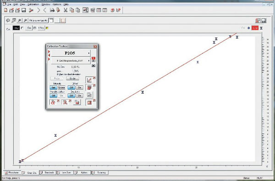Screen dimensions: 275x181
Task: Click the New document icon
Action: pyautogui.click(x=6, y=10)
